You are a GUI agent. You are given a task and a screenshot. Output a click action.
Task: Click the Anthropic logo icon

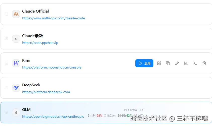pyautogui.click(x=16, y=14)
